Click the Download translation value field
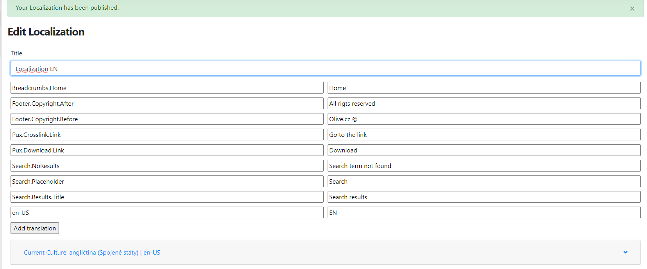This screenshot has width=647, height=269. [483, 150]
